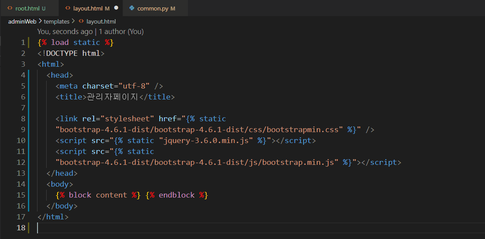Click templates in the breadcrumb path

(x=57, y=21)
